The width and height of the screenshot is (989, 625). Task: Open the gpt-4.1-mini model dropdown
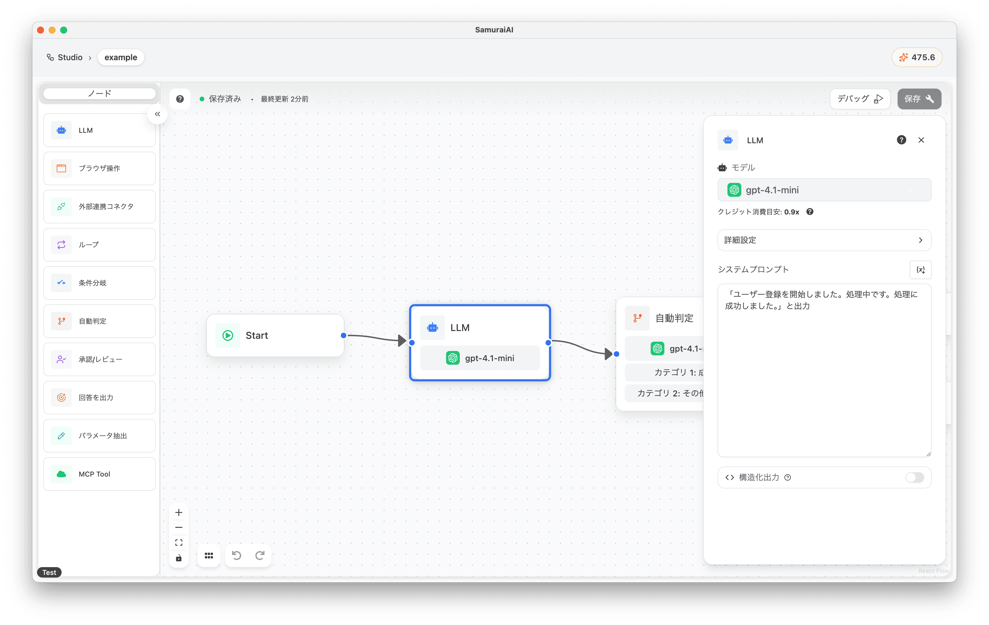824,190
